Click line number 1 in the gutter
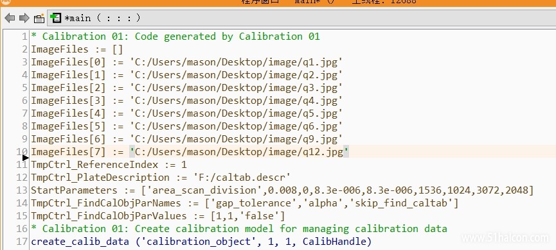Screen dimensions: 556x250 click(24, 37)
